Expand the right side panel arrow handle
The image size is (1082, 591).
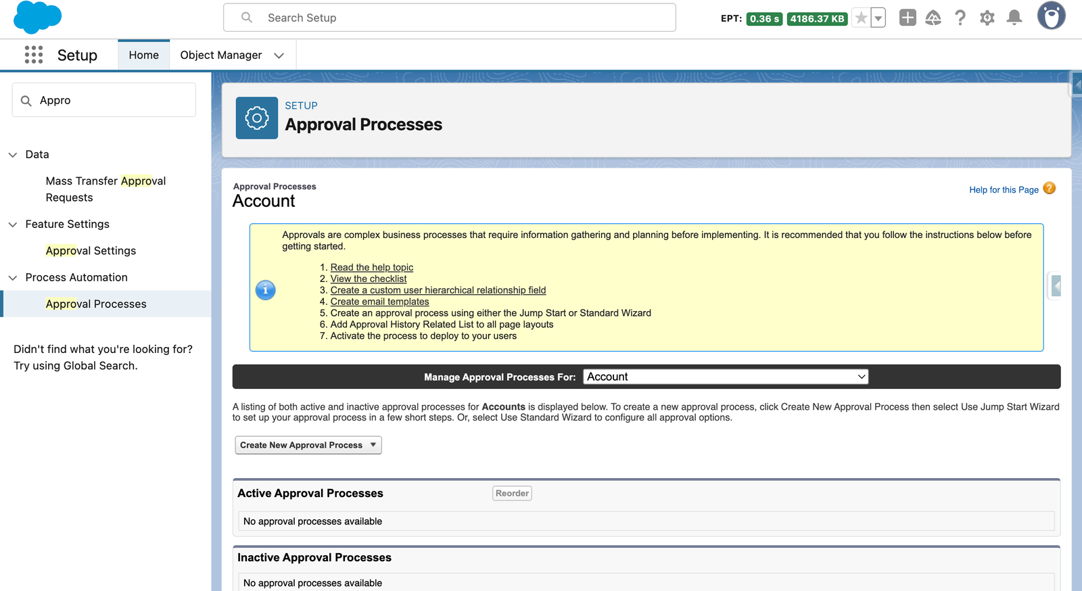click(1056, 286)
